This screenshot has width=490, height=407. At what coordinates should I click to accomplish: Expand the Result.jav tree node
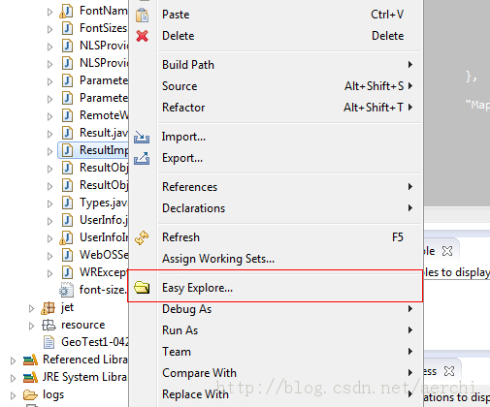click(x=49, y=134)
